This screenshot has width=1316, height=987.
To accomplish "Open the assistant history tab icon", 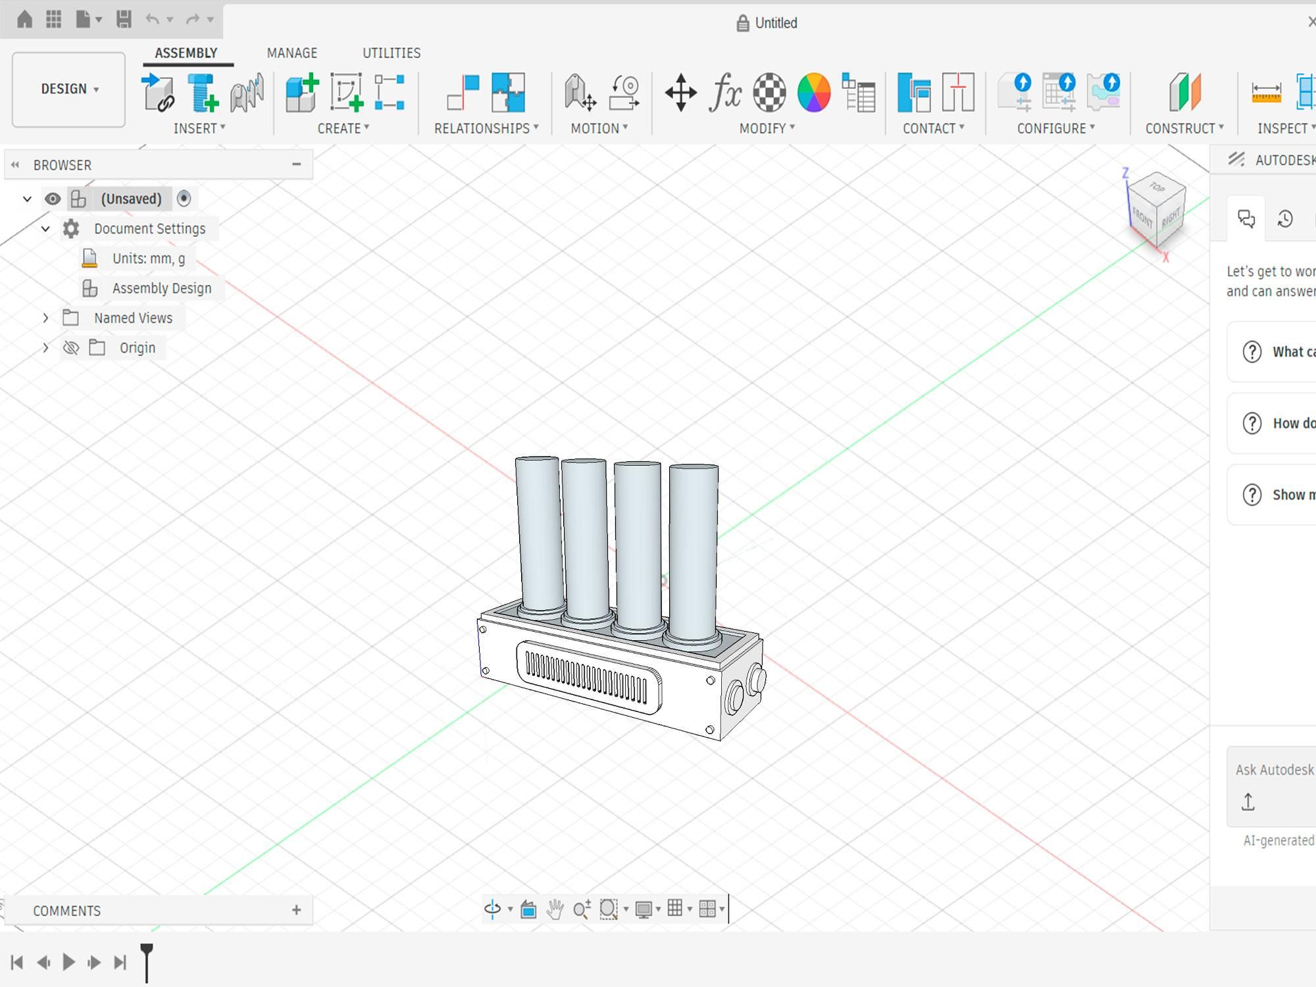I will [1285, 218].
